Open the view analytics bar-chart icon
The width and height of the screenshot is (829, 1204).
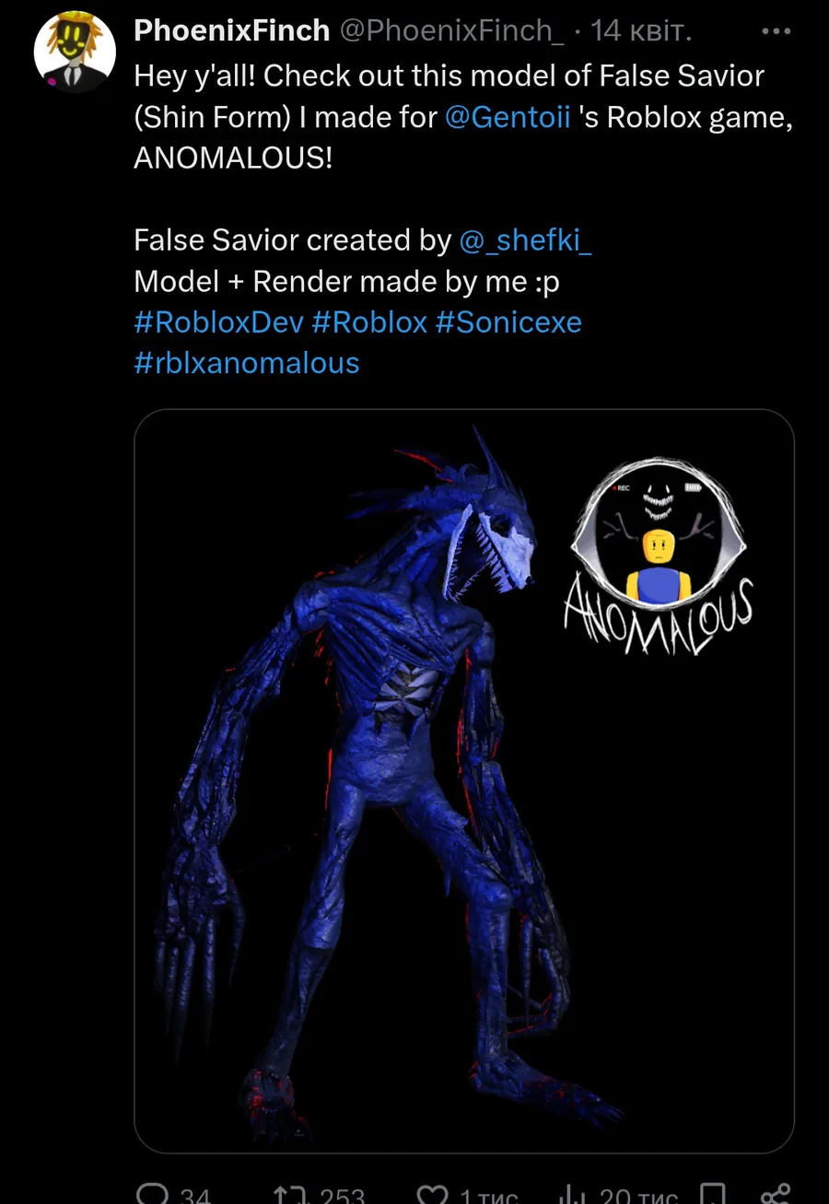[575, 1195]
